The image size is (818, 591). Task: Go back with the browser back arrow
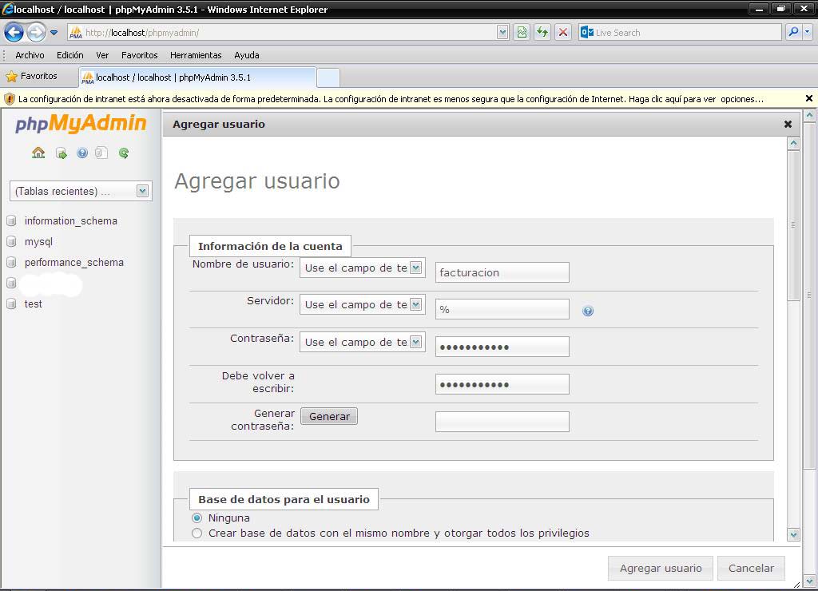[x=14, y=32]
